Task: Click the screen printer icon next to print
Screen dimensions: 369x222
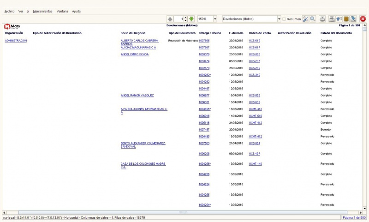Action: (x=332, y=19)
